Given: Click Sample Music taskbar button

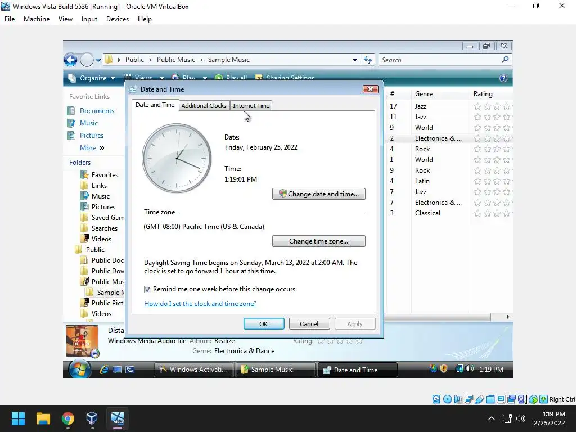Looking at the screenshot, I should (276, 370).
